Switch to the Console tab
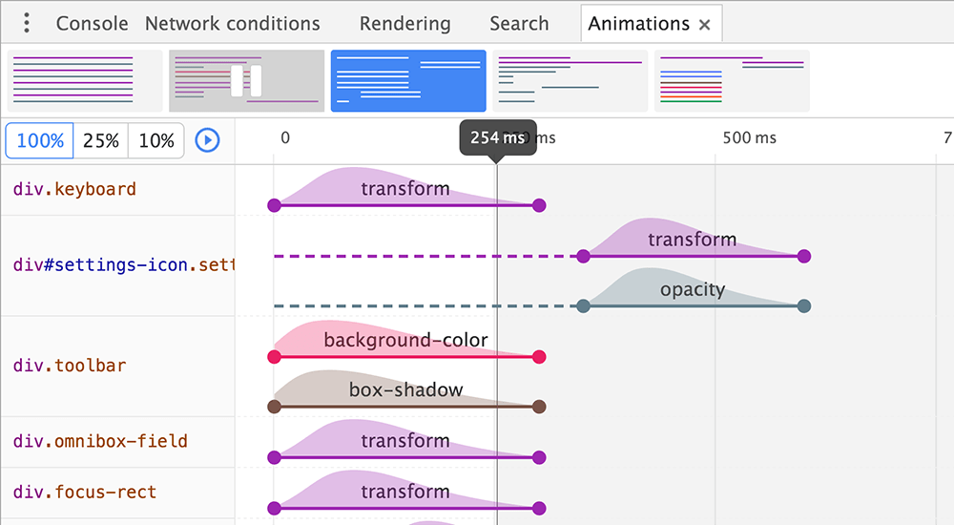 click(92, 23)
